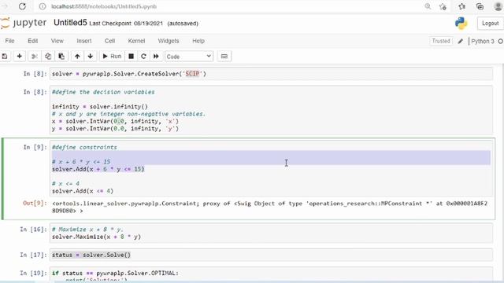
Task: Click the Jupyter logo
Action: point(24,23)
